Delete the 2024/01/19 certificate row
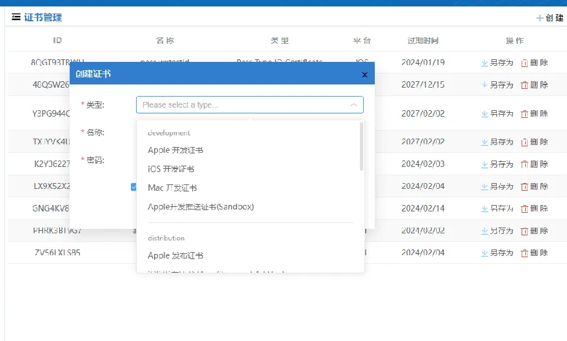The image size is (567, 341). [534, 63]
